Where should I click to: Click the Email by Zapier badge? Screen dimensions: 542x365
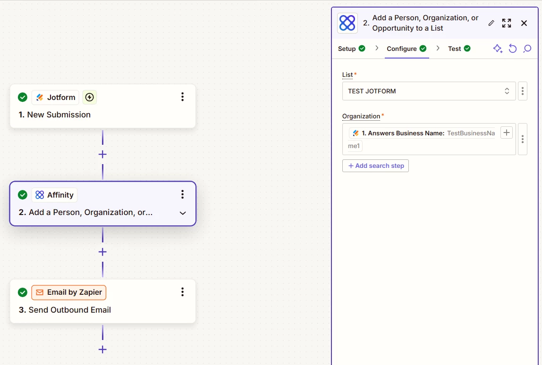(x=69, y=292)
